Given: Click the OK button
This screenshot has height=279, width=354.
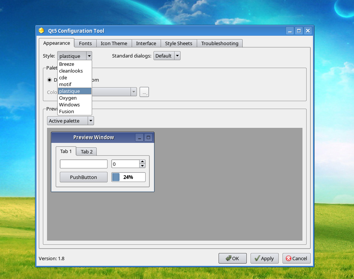Looking at the screenshot, I should pos(232,258).
